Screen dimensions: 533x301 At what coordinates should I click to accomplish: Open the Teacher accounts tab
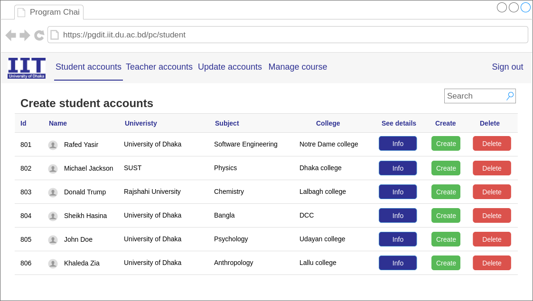tap(159, 67)
